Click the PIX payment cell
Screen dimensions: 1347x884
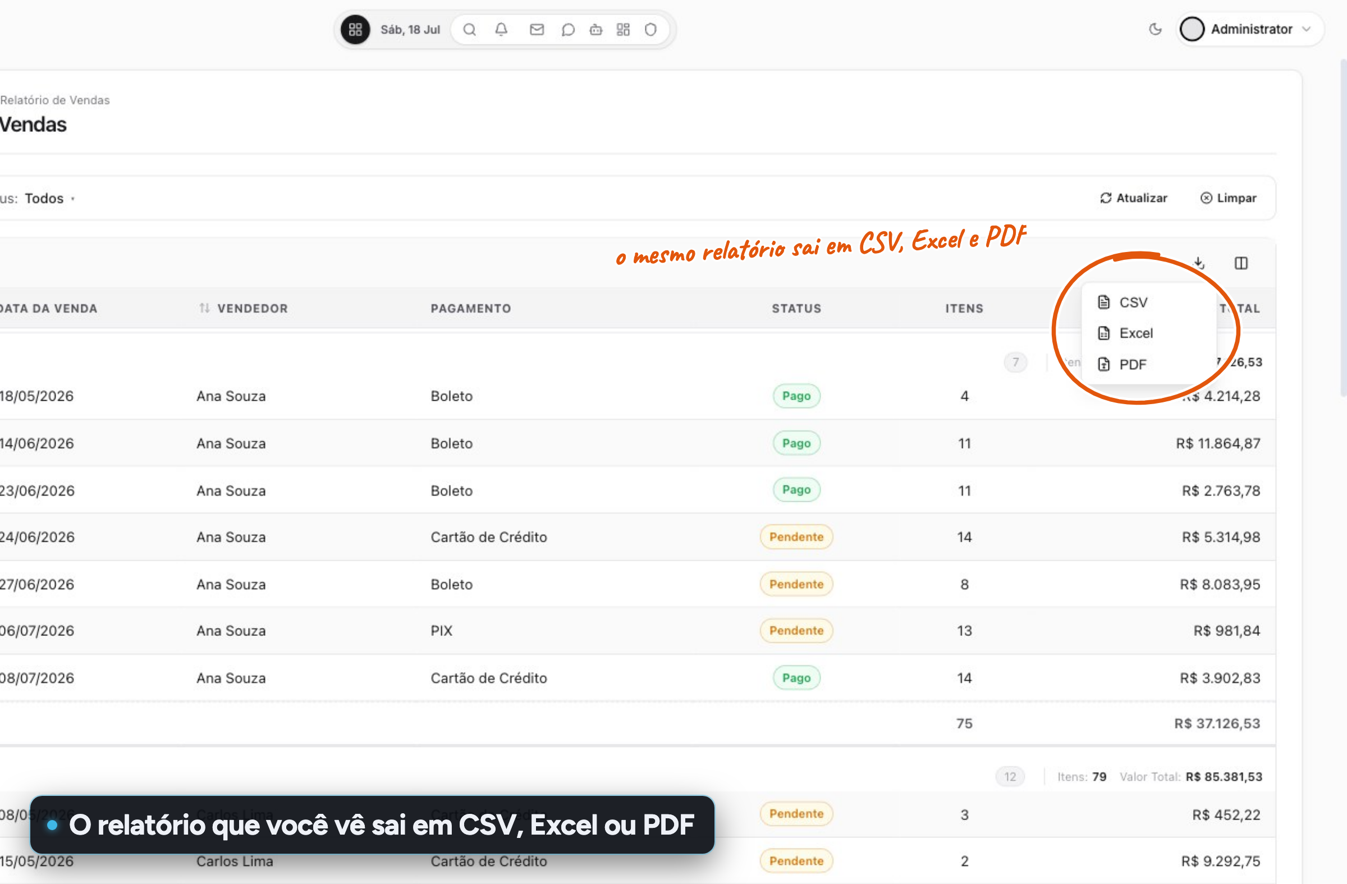[x=441, y=630]
